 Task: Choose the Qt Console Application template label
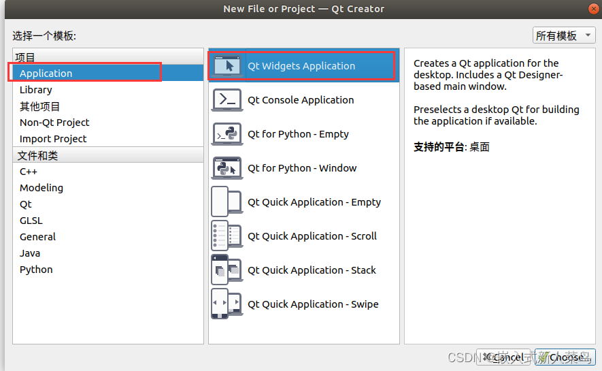(301, 100)
